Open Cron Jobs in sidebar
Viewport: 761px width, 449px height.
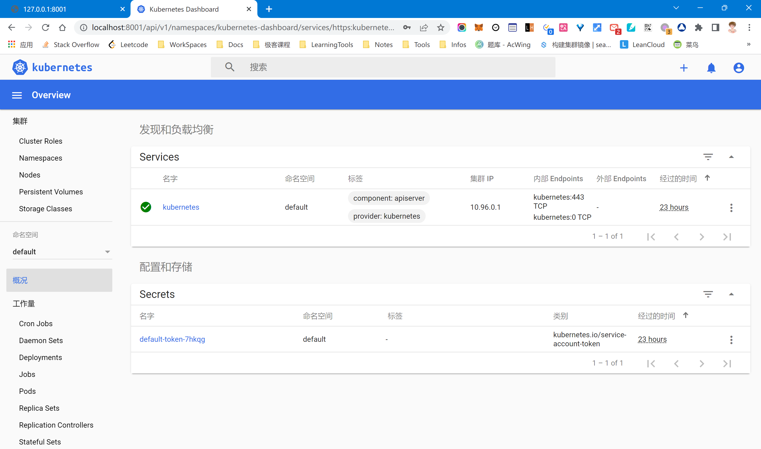[x=36, y=324]
